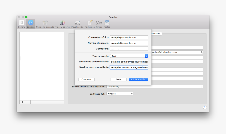
Task: Open the Visualización preferences pane
Action: [x=77, y=24]
